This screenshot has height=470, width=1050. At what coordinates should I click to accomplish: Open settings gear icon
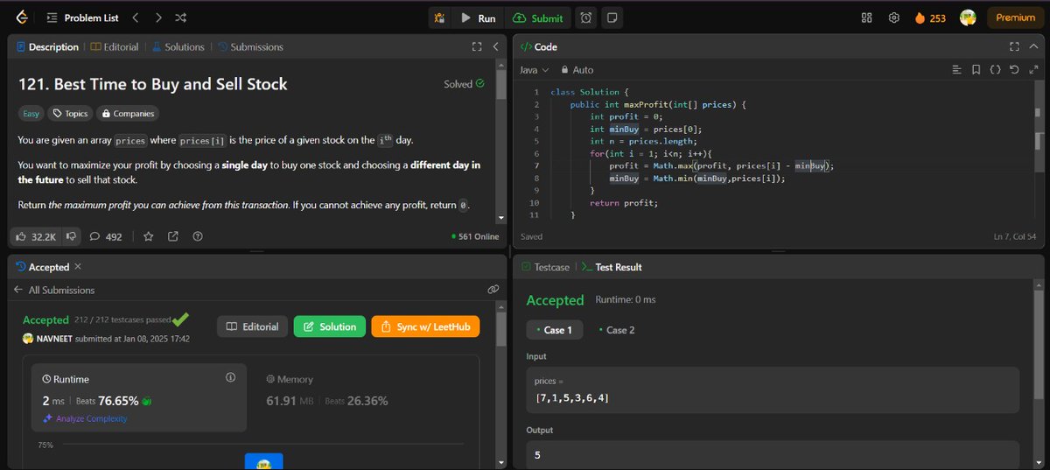893,18
